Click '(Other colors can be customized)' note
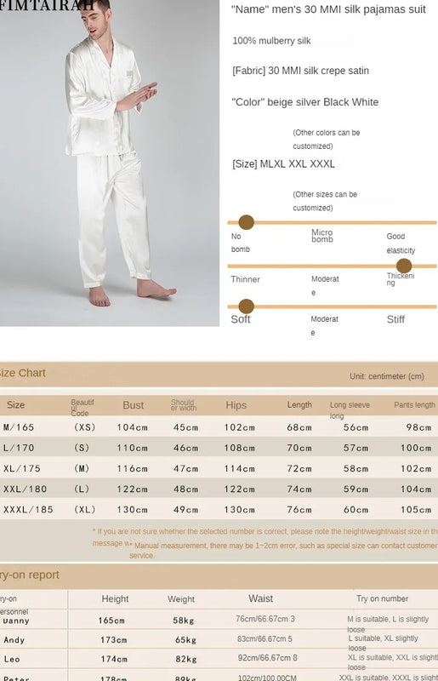This screenshot has height=681, width=438. coord(326,139)
